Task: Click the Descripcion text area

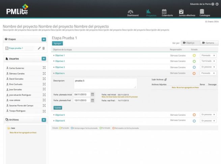Action: pyautogui.click(x=105, y=83)
